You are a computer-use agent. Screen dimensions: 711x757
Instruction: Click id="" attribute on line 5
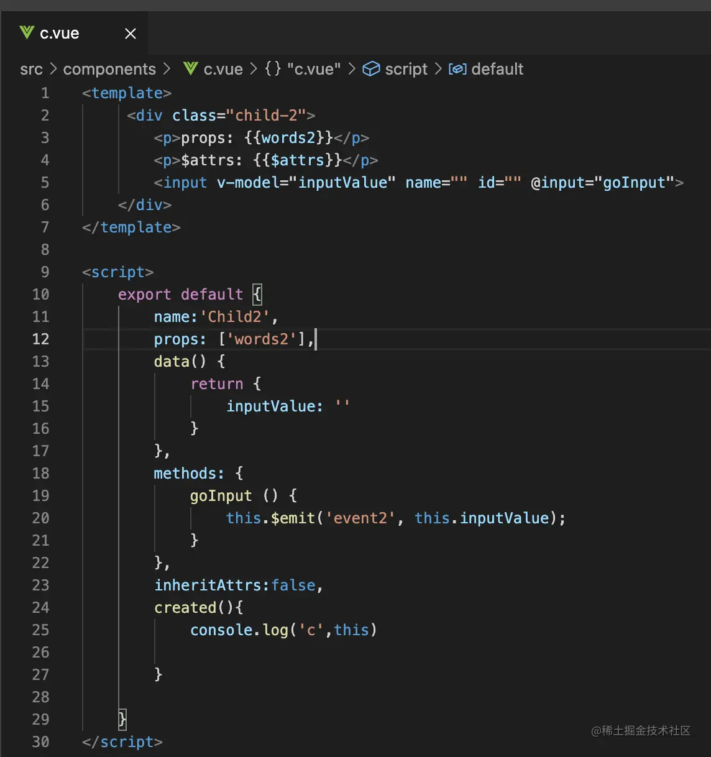500,183
